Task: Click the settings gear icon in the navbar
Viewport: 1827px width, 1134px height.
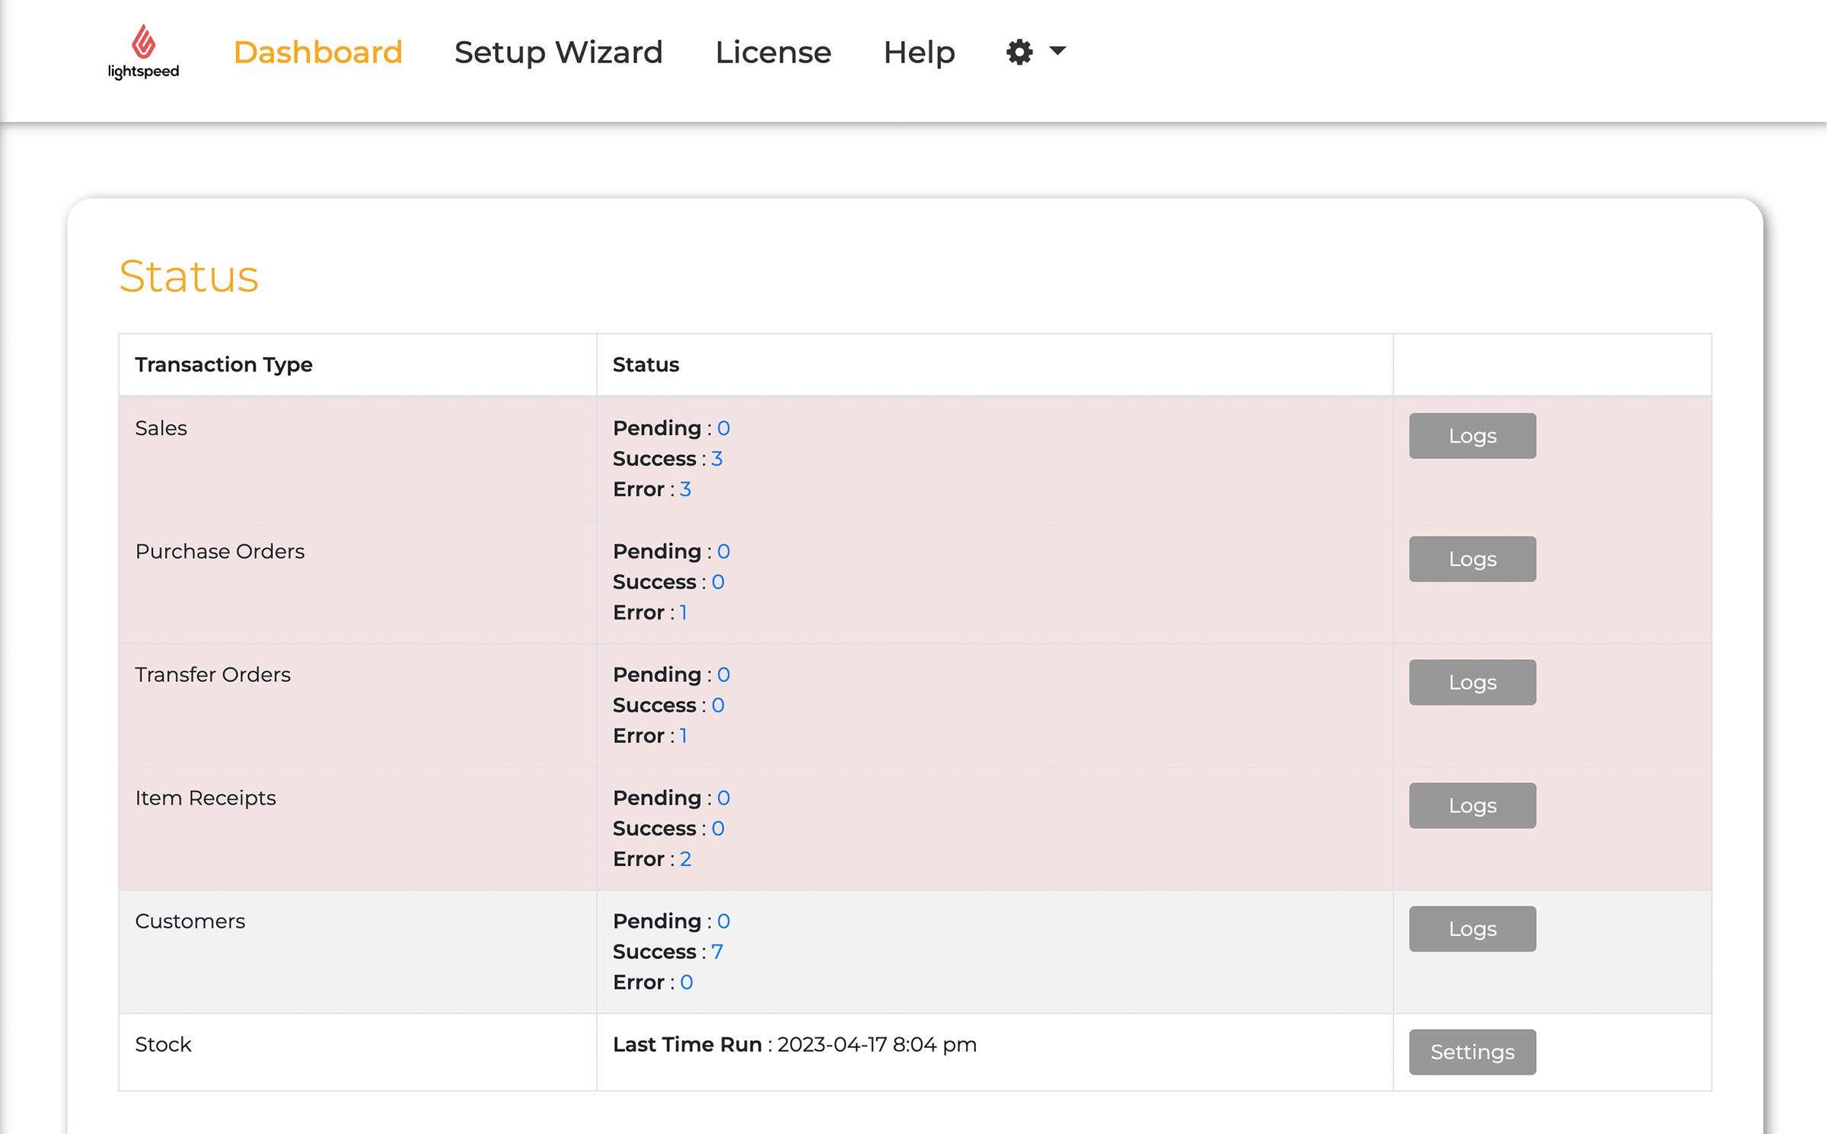Action: 1019,53
